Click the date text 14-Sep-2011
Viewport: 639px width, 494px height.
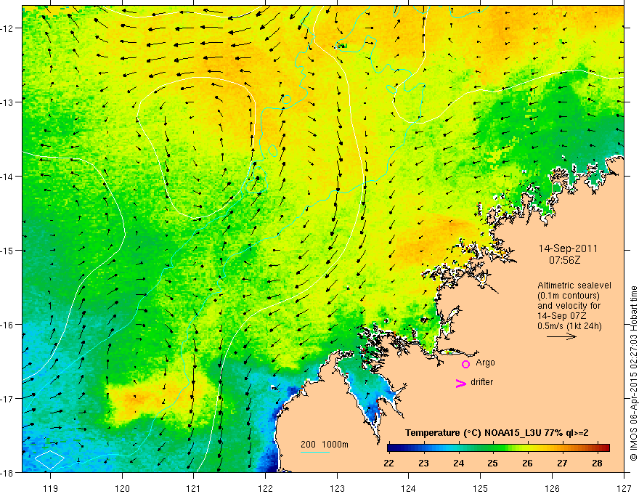click(x=568, y=248)
